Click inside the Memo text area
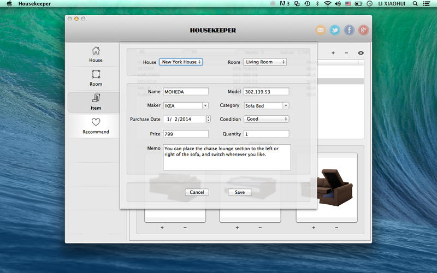This screenshot has width=437, height=273. [227, 157]
